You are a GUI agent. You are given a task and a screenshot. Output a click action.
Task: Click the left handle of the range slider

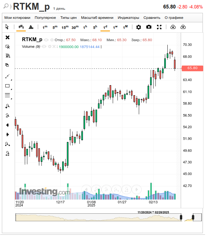coord(181,217)
